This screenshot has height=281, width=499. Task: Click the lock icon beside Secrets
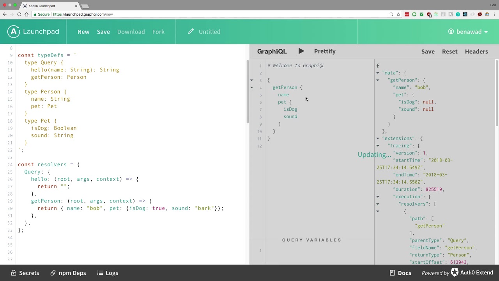[x=14, y=273]
